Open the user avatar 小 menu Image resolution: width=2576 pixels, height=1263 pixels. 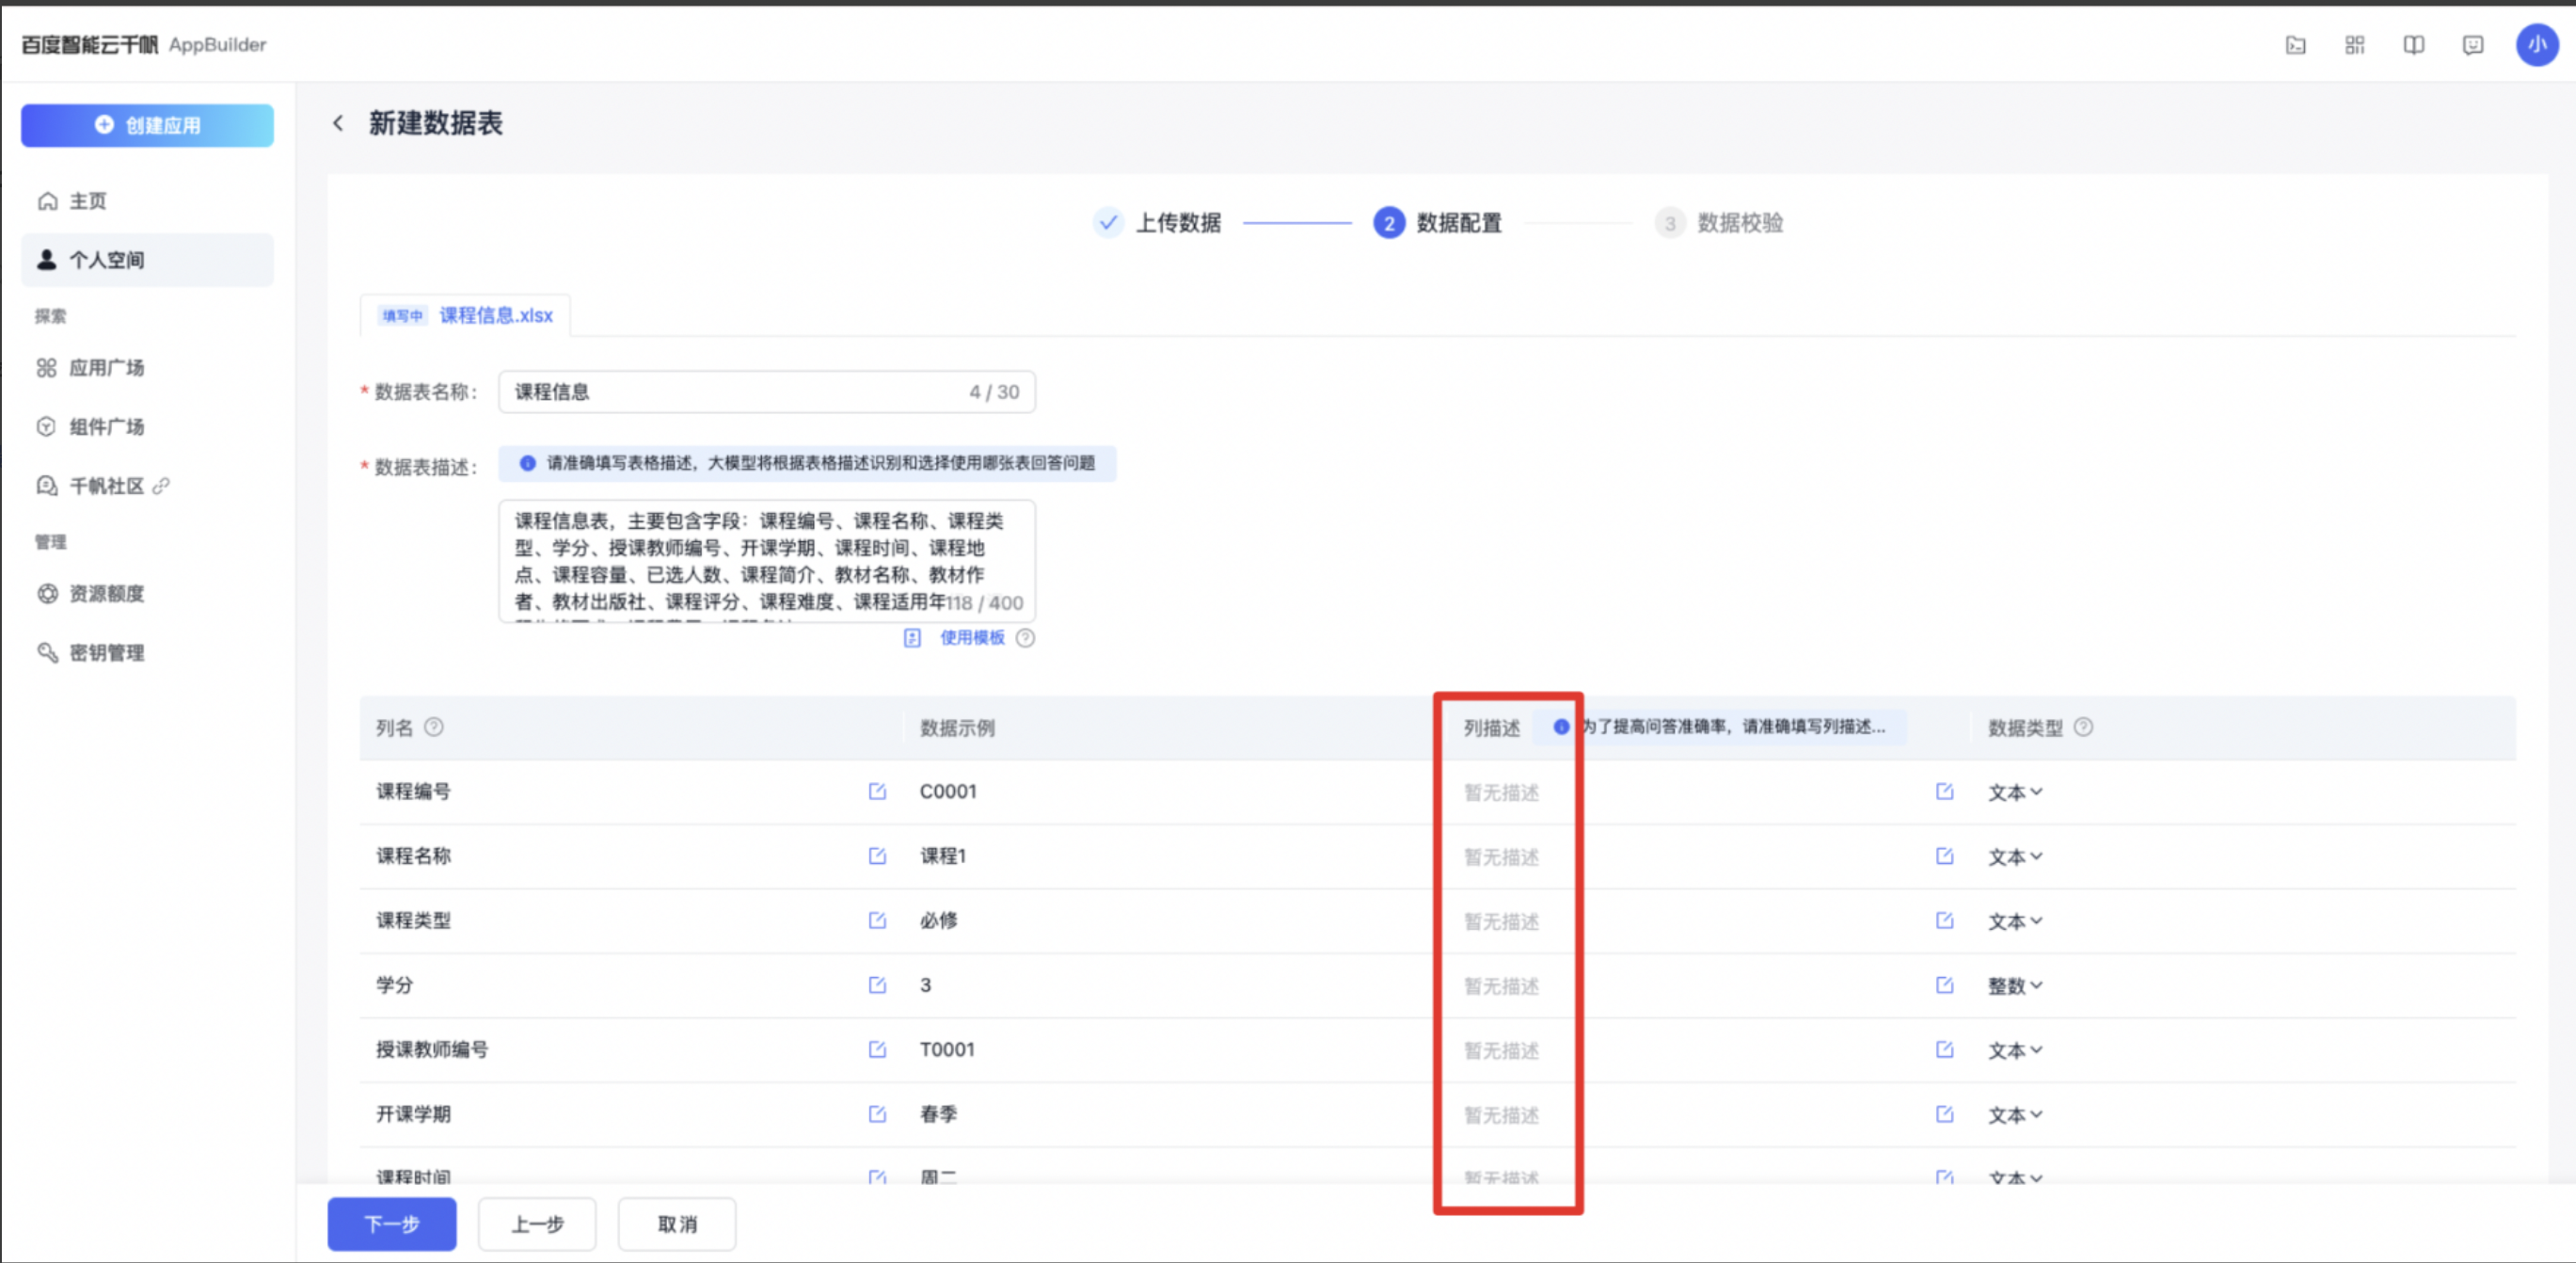(2537, 45)
